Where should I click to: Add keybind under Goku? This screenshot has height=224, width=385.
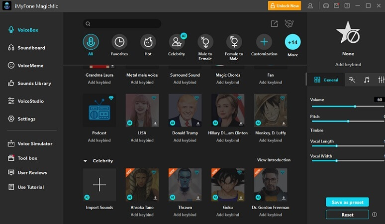tap(228, 215)
